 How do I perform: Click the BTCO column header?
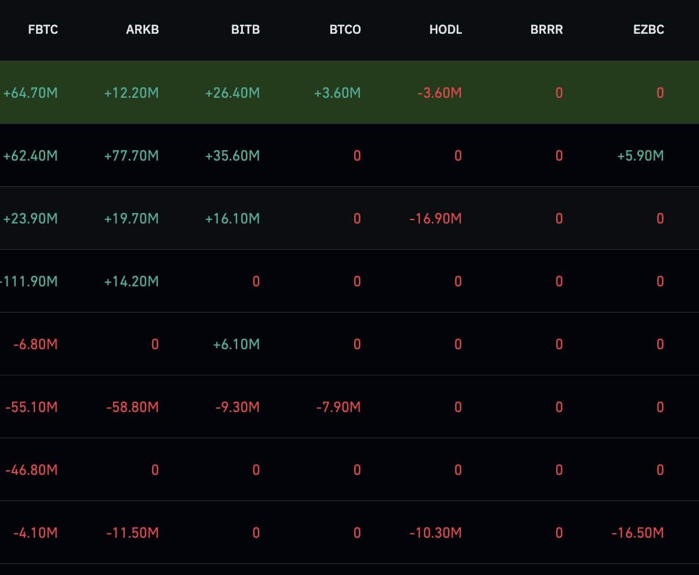click(x=345, y=30)
